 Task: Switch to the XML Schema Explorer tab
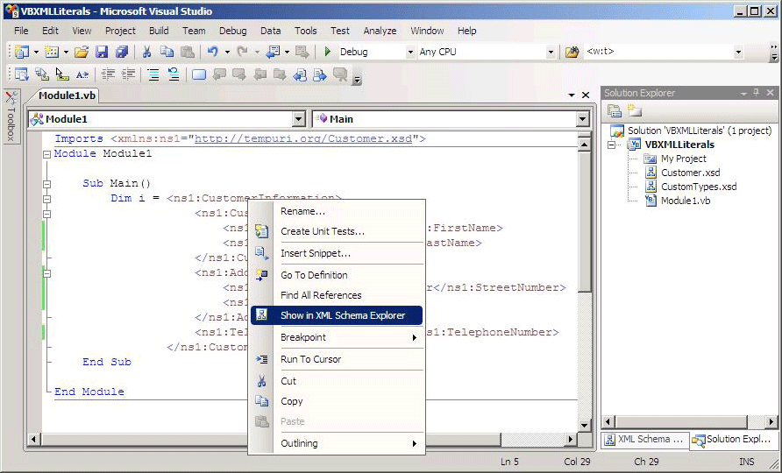point(643,440)
